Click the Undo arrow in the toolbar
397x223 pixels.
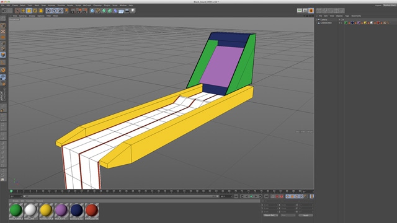(x=4, y=11)
